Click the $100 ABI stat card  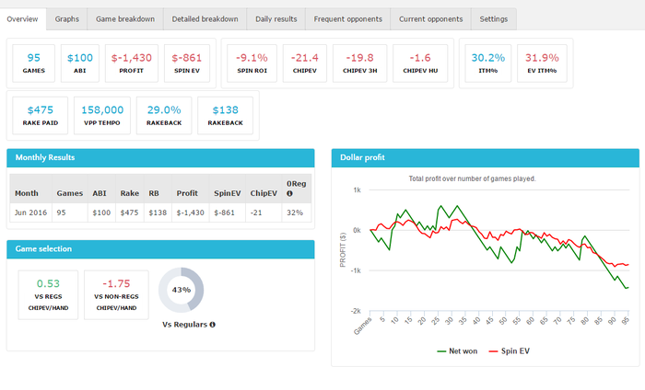click(80, 63)
